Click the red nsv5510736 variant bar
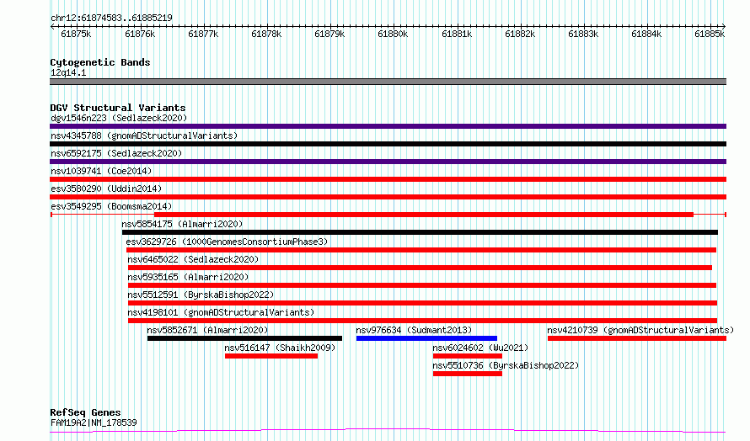750x441 pixels. pos(468,374)
